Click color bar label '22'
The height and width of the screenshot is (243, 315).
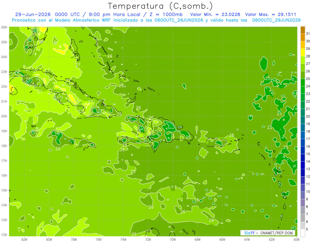click(x=308, y=101)
